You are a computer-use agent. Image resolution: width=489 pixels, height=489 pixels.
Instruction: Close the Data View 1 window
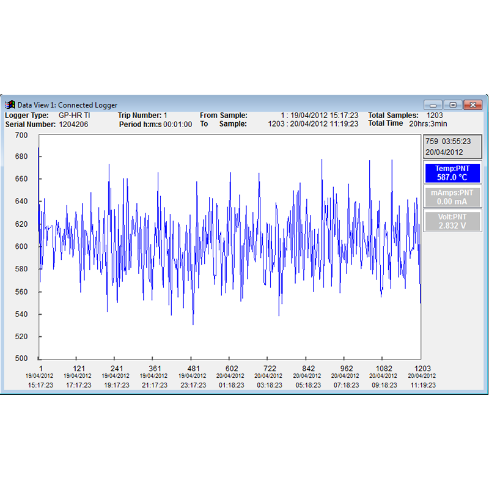[x=473, y=105]
